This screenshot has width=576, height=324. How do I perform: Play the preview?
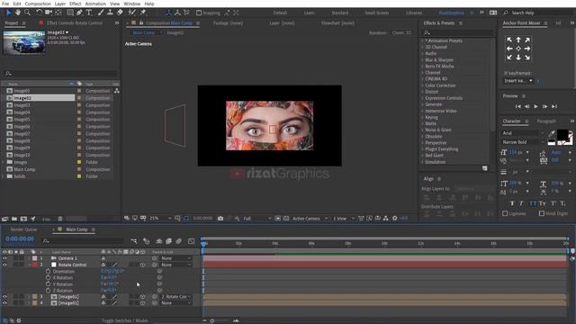pos(536,106)
